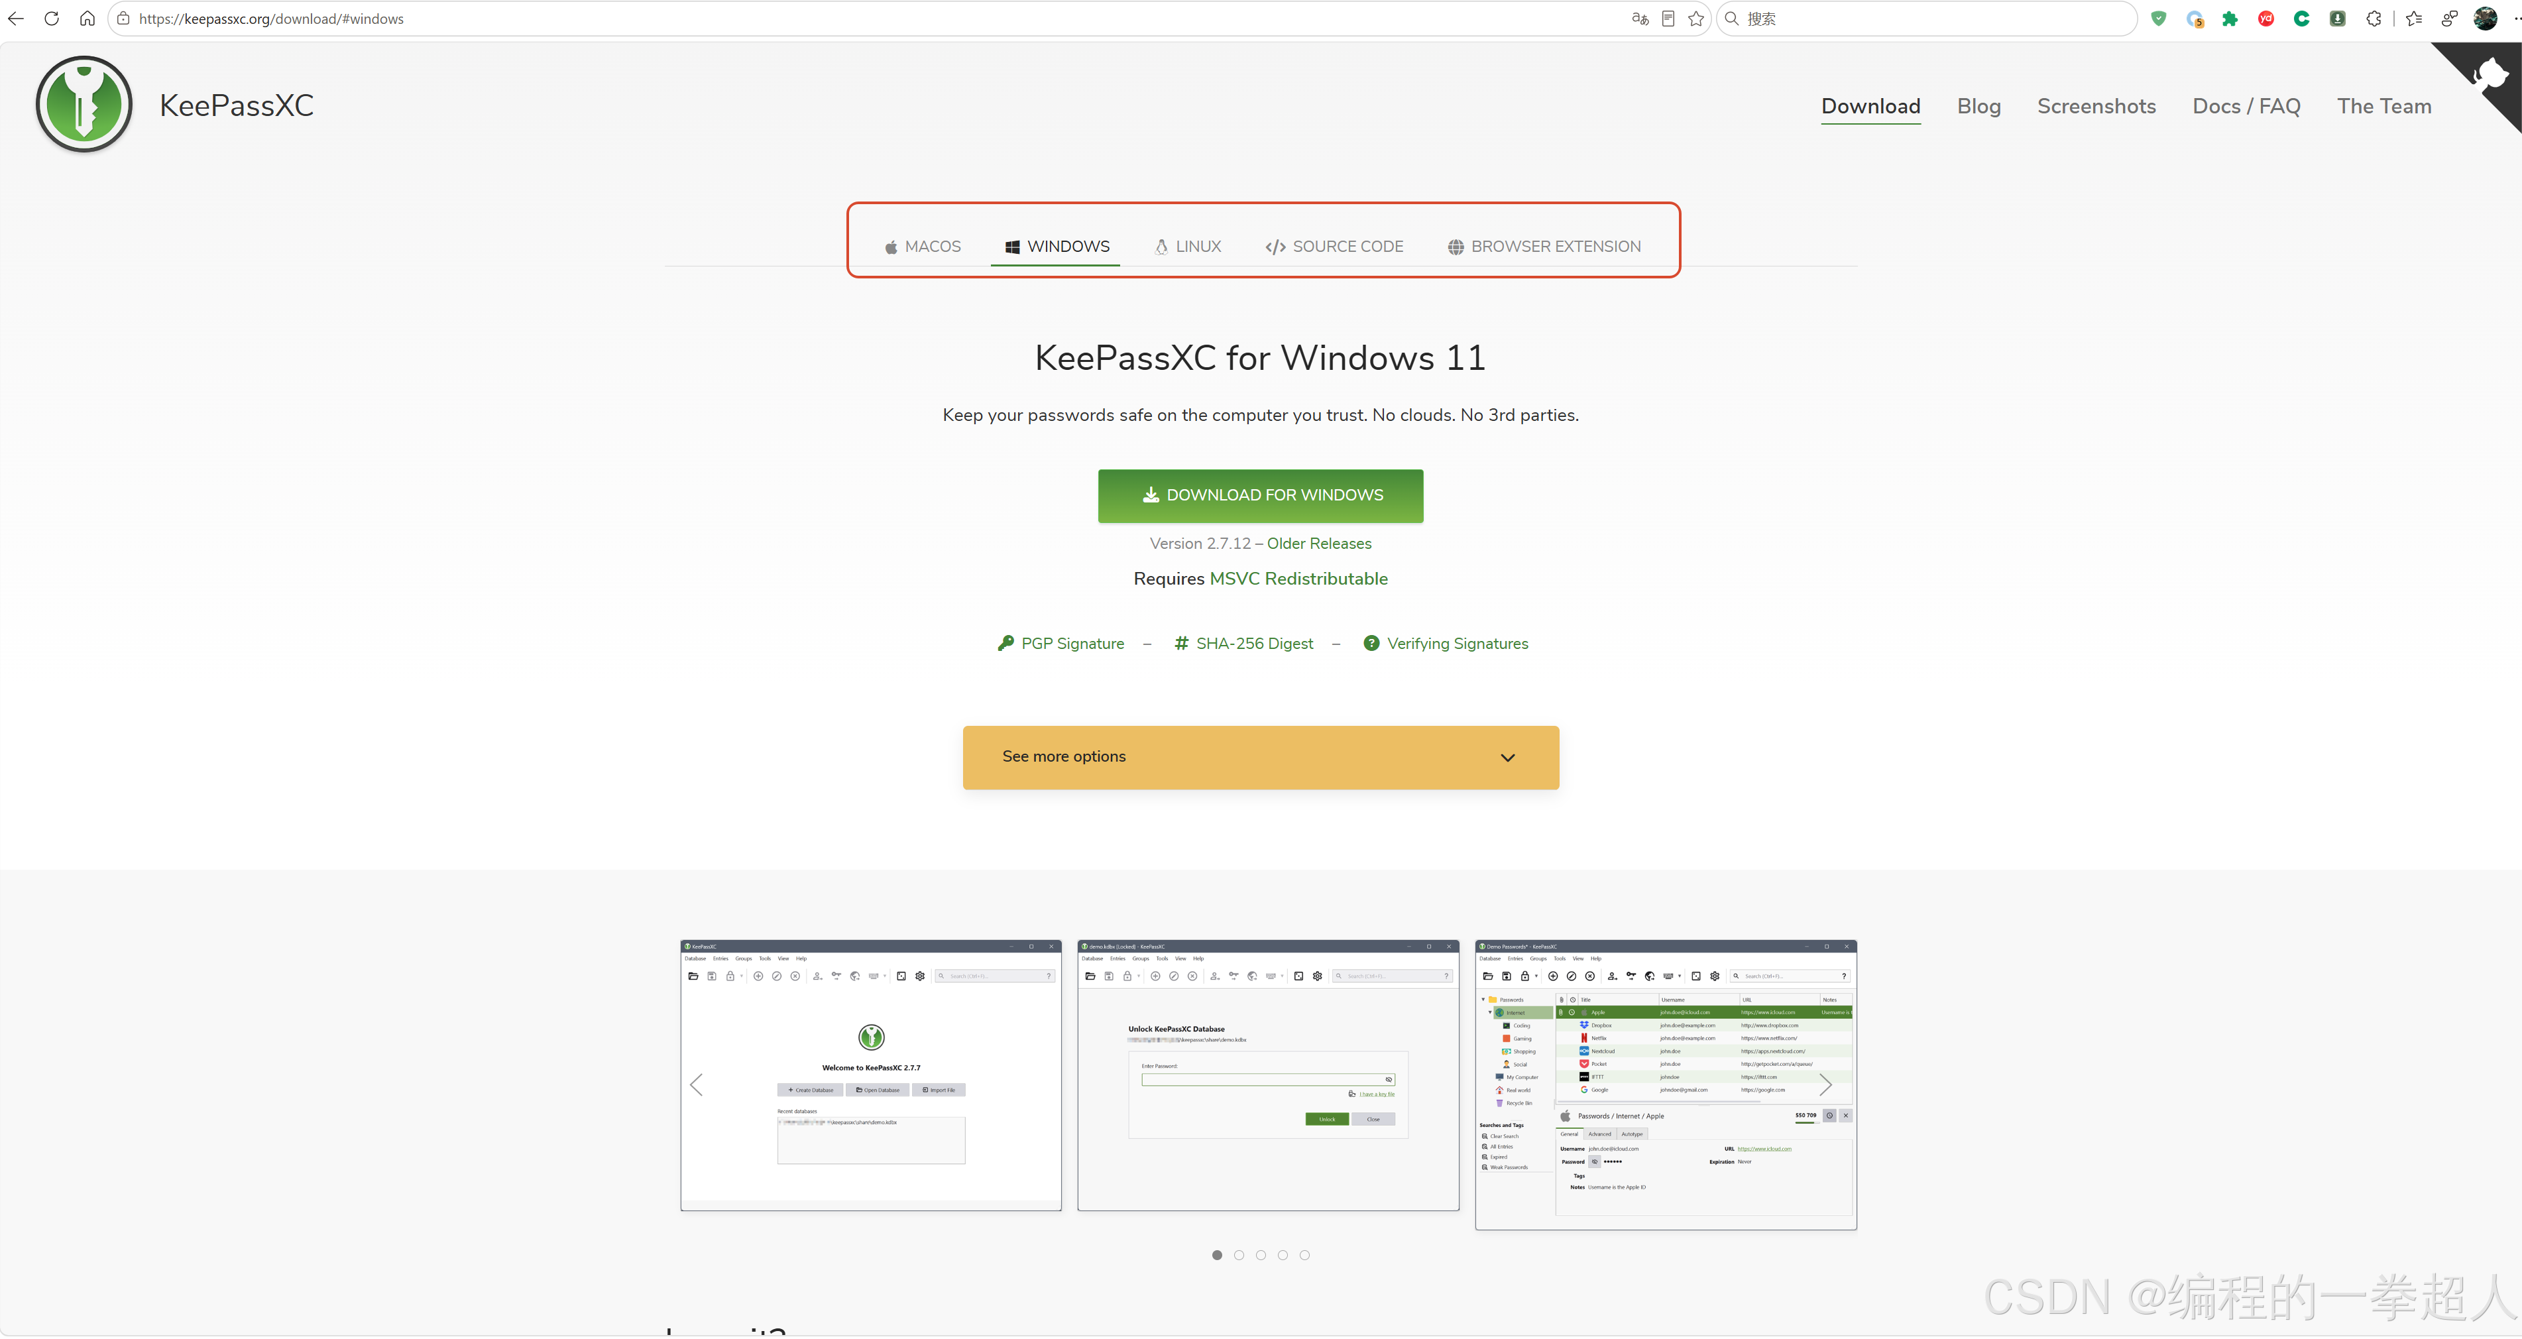This screenshot has height=1339, width=2522.
Task: Open the SOURCE CODE tab
Action: tap(1334, 247)
